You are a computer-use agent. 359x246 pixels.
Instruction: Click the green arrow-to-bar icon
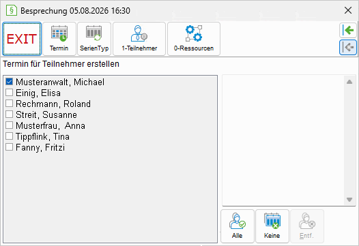pos(348,30)
